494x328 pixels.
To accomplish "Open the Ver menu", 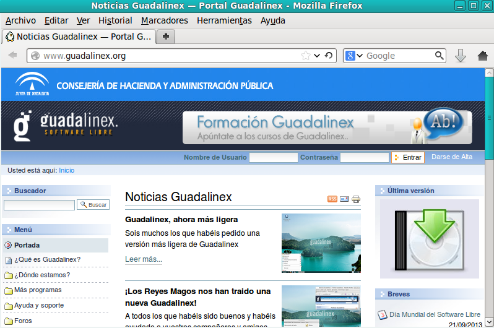I will (x=83, y=20).
